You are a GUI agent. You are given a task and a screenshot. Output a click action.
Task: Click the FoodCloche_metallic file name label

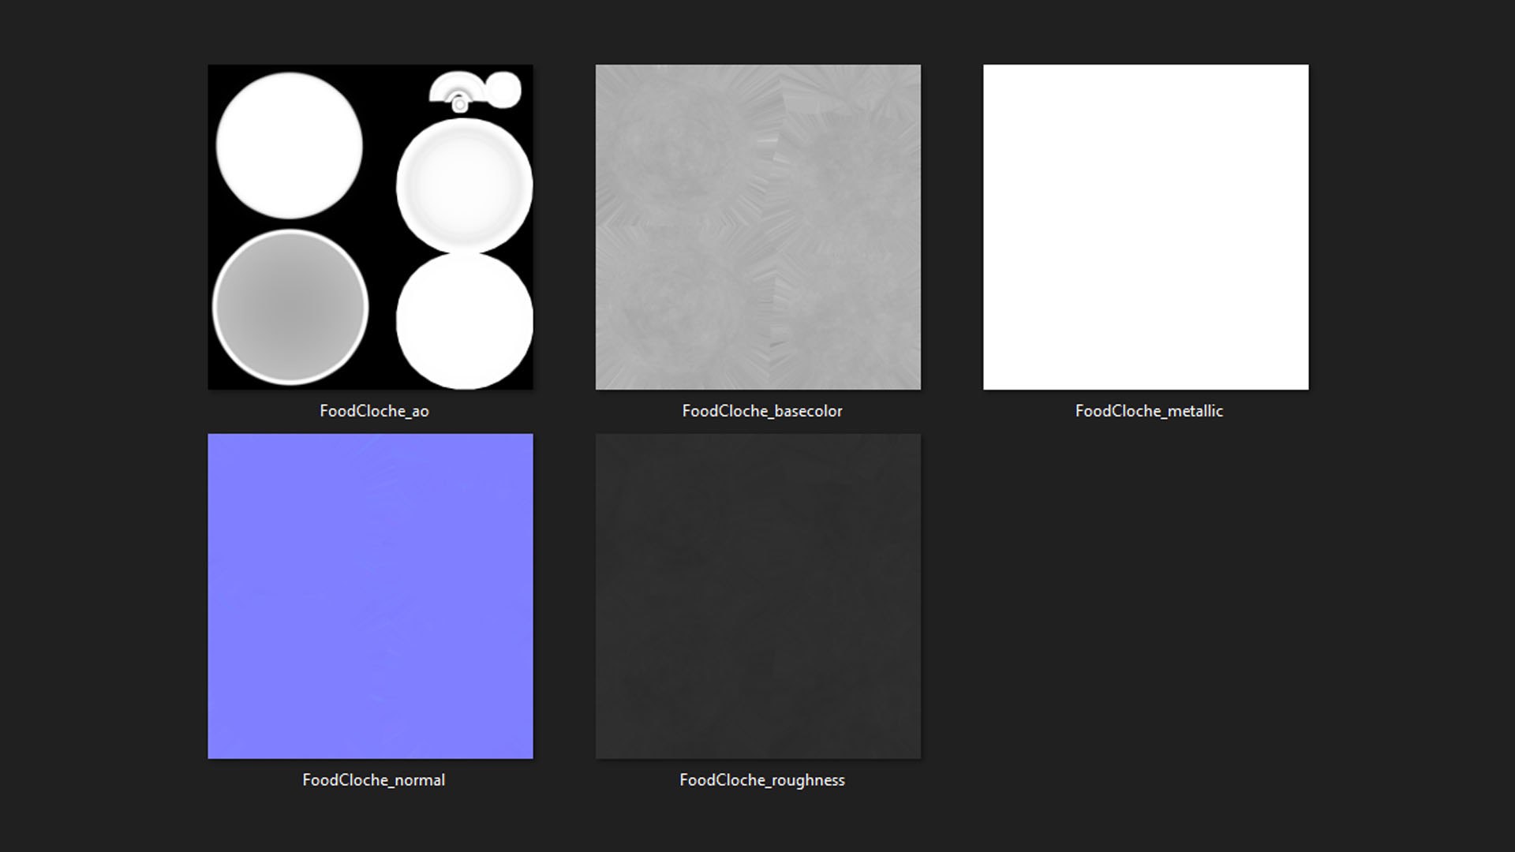coord(1149,411)
